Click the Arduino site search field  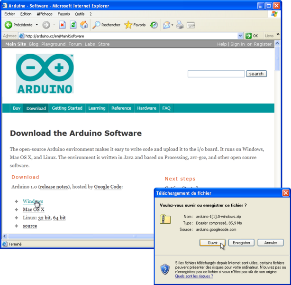(216, 74)
